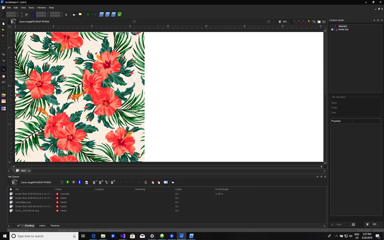Click the blue Cw toolbar icon
The image size is (384, 240).
point(101,14)
